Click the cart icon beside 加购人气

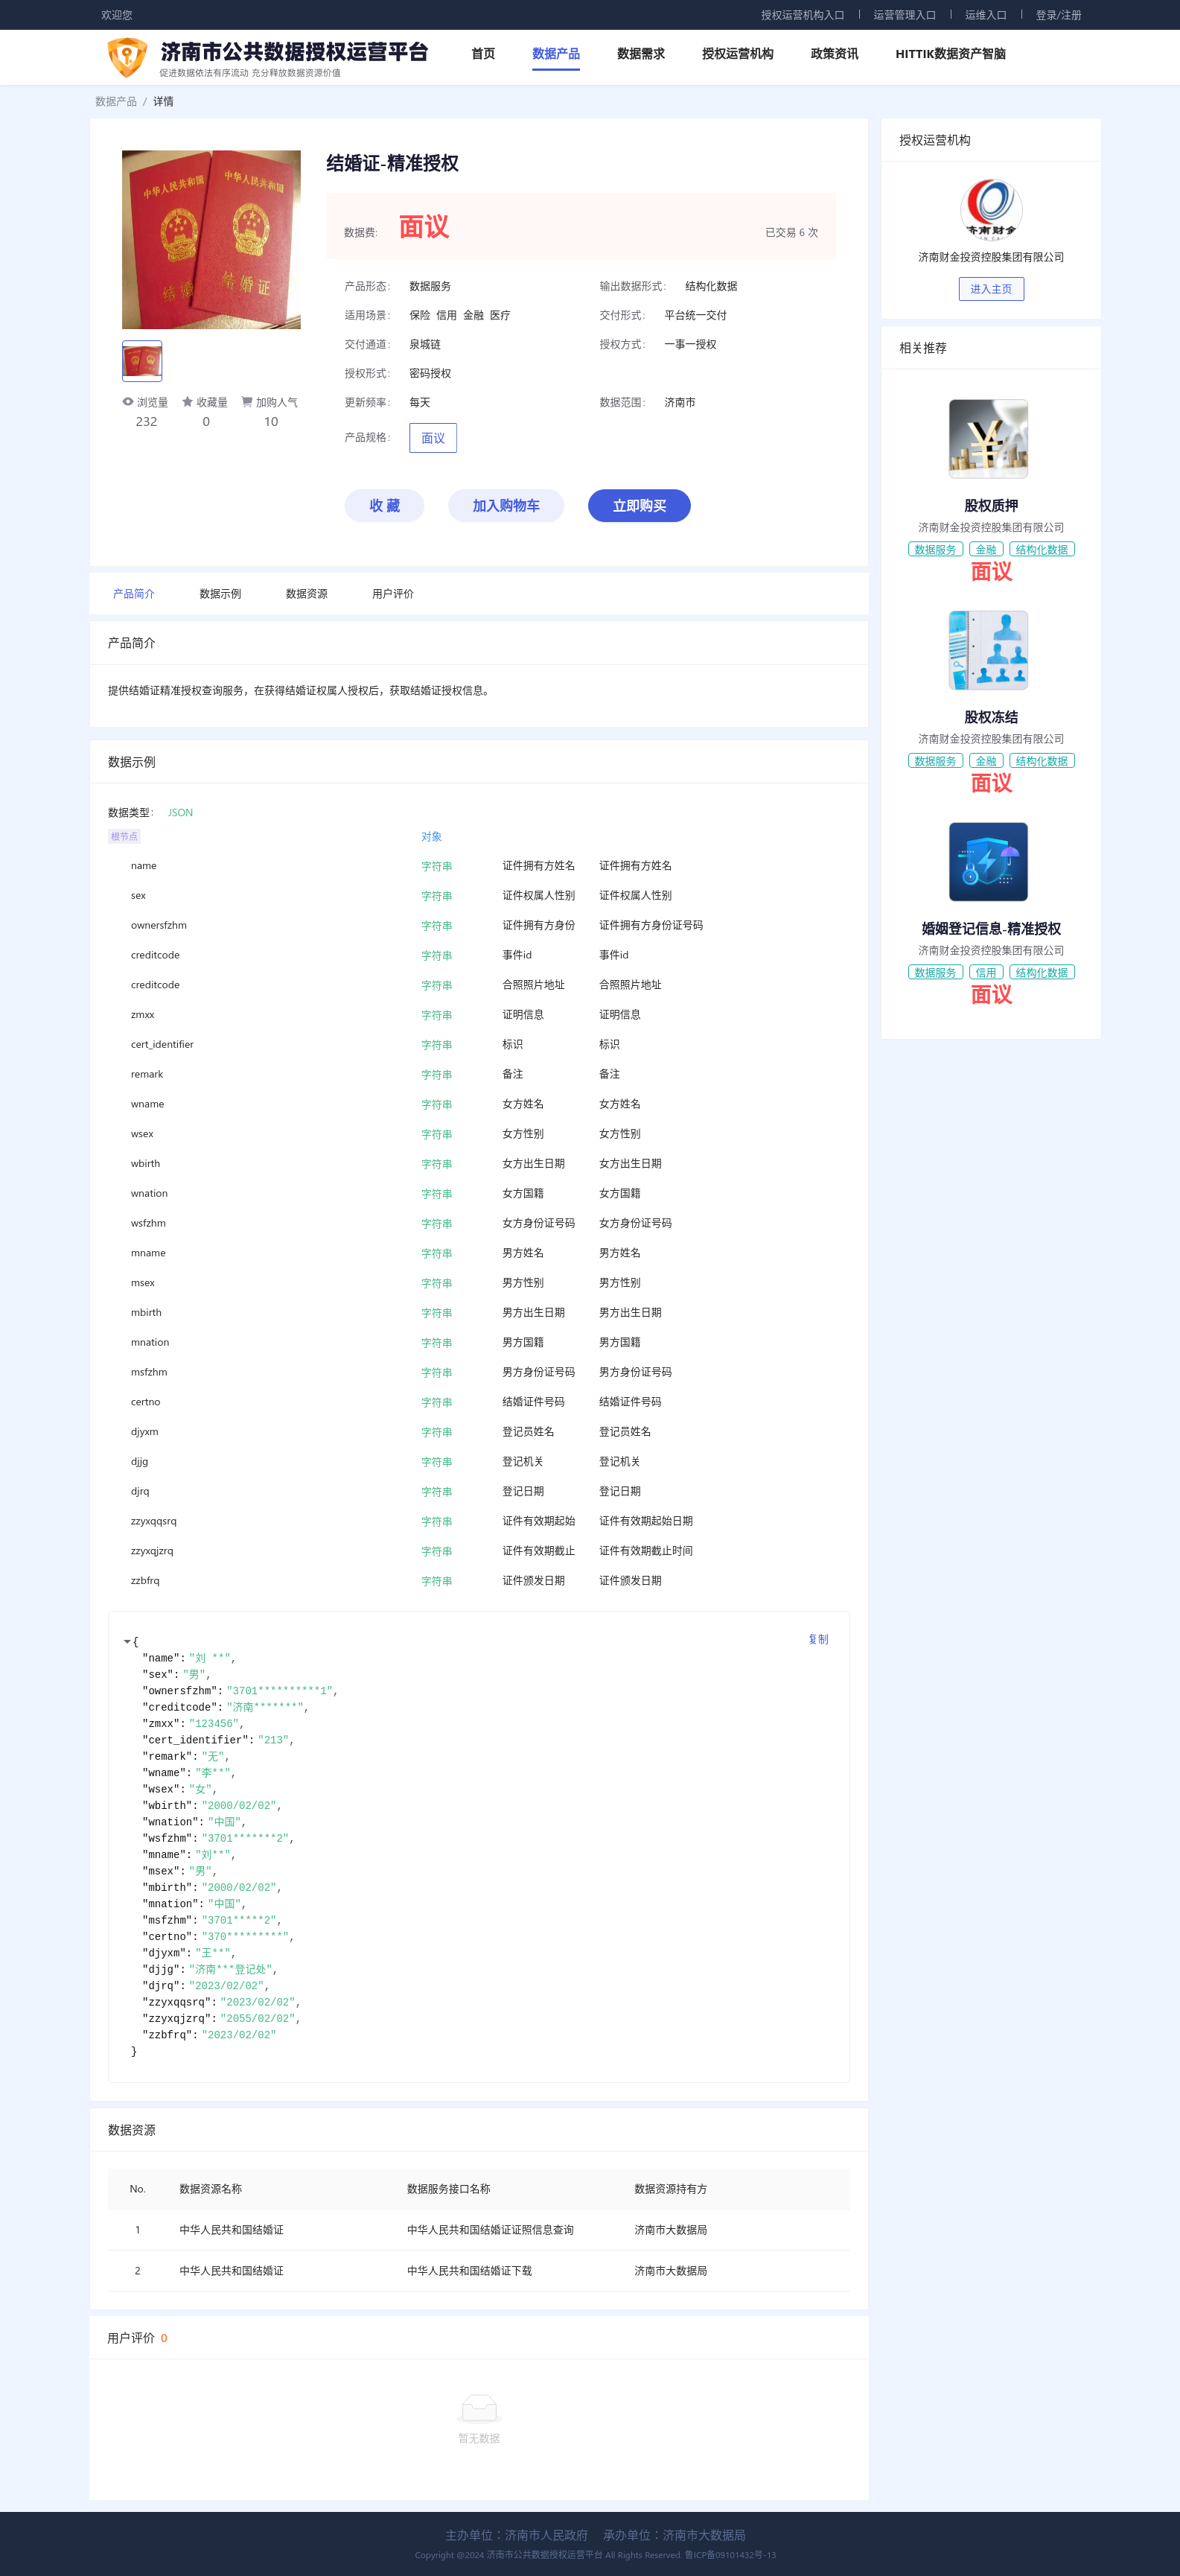pyautogui.click(x=247, y=402)
